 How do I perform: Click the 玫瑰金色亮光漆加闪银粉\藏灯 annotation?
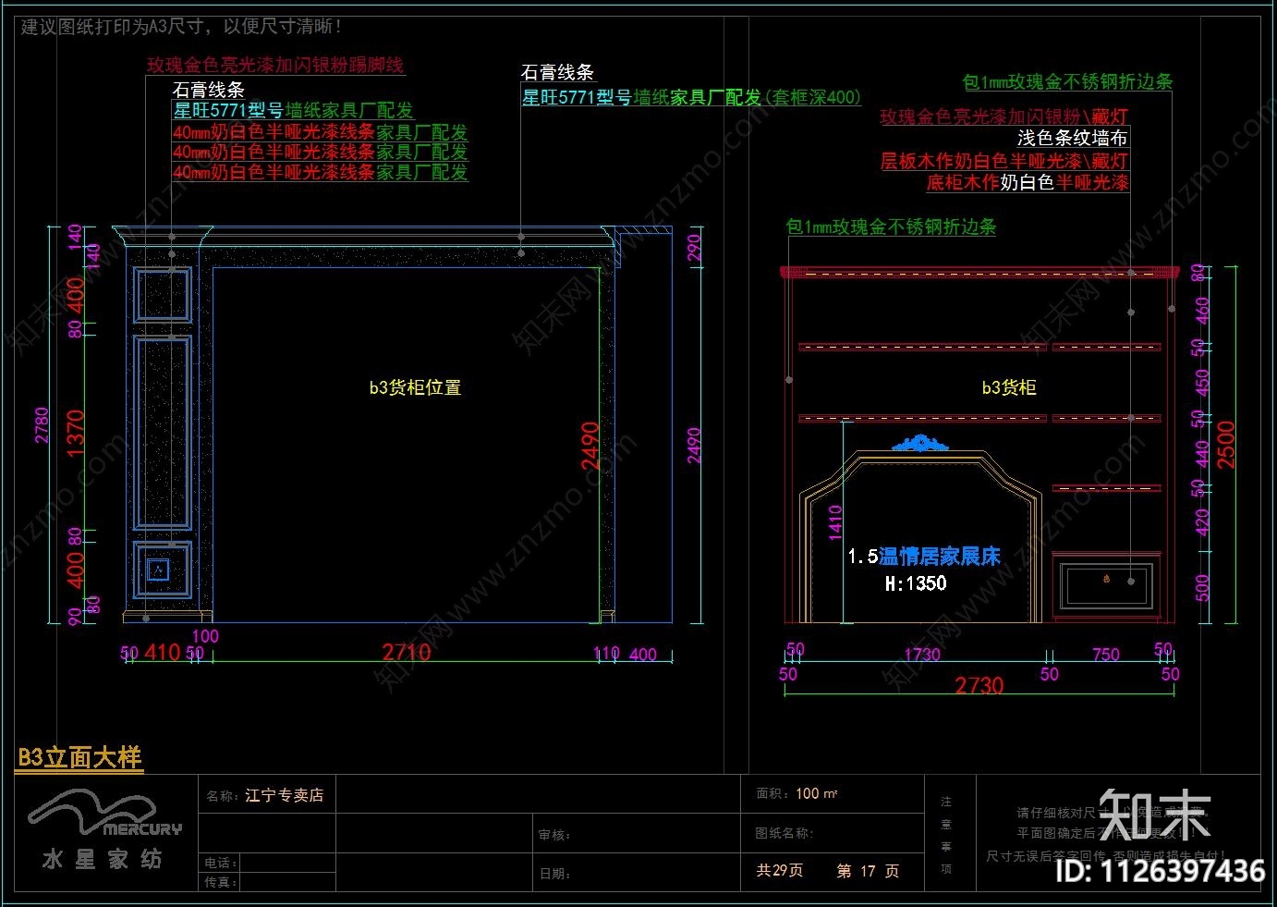click(1003, 117)
